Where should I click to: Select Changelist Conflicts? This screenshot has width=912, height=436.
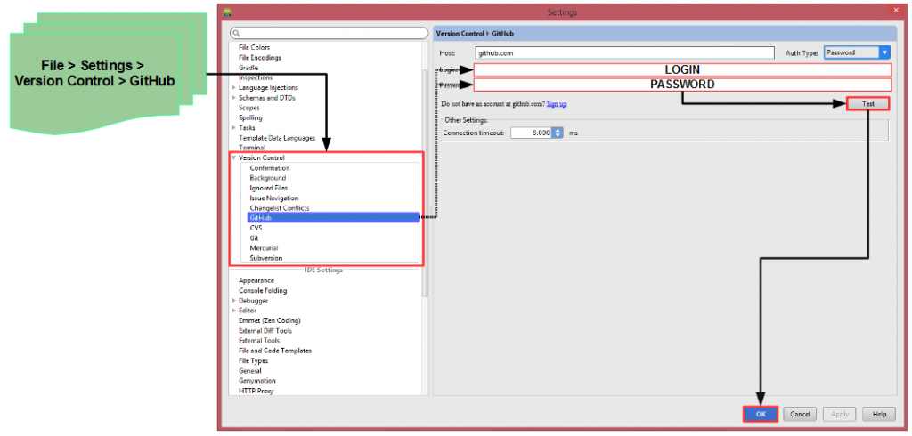(280, 207)
